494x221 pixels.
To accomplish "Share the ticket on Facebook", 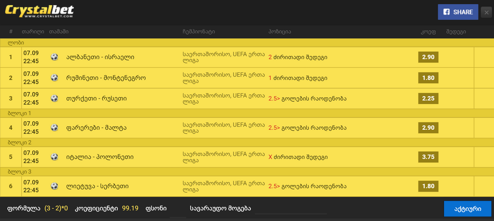I will [x=458, y=12].
